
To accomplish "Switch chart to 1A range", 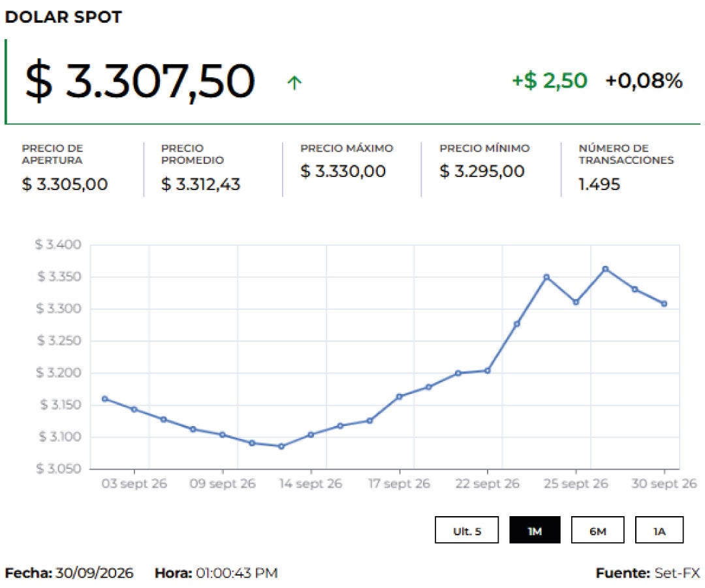I will point(659,530).
